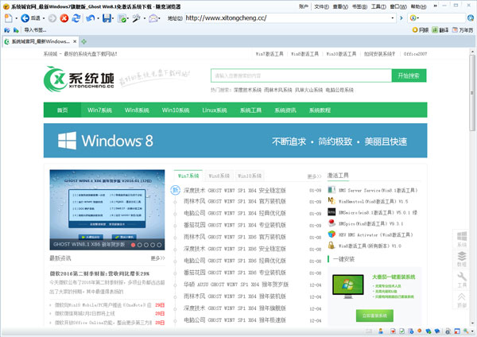Select the fifth carousel dot
The image size is (477, 337).
point(159,245)
